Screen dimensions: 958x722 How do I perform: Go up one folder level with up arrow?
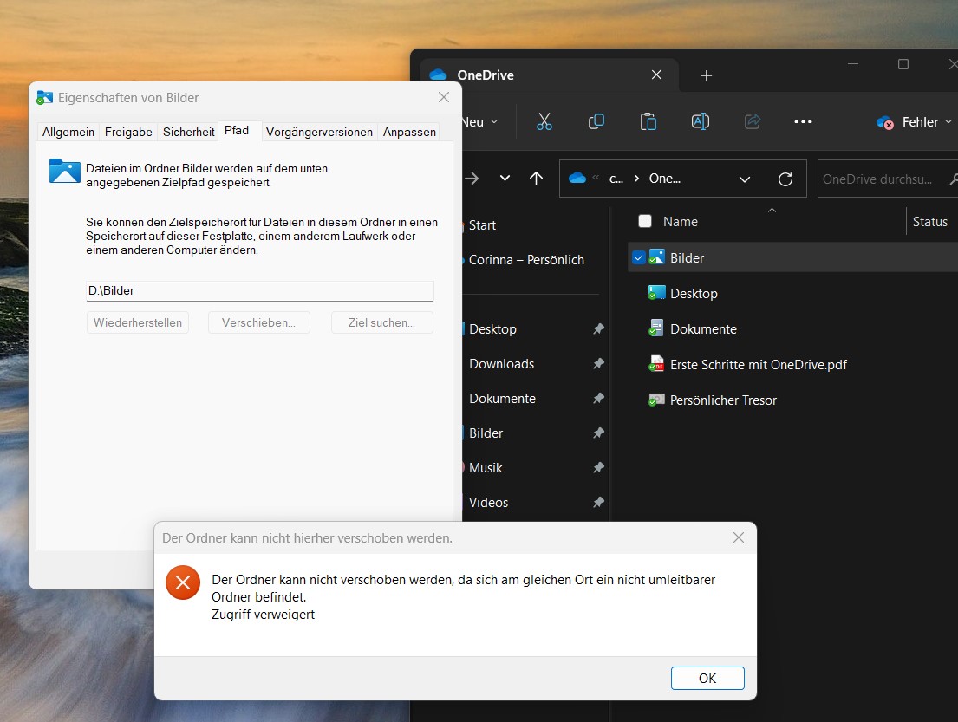point(536,179)
